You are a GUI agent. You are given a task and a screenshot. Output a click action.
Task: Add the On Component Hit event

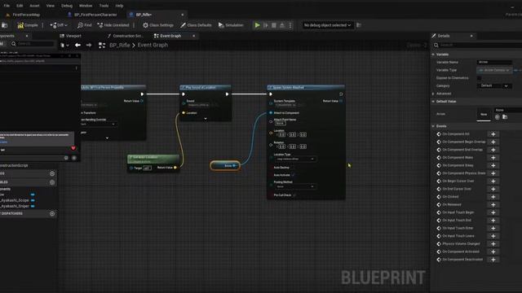coord(493,133)
